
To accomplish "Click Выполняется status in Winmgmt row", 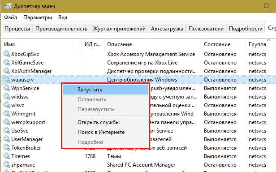I will click(220, 114).
